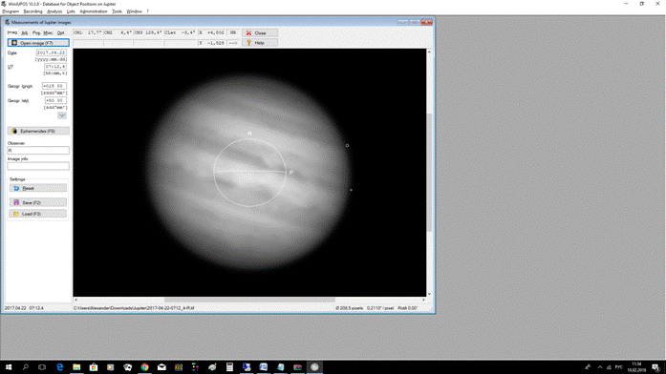This screenshot has height=374, width=666.
Task: Load settings with Load (F3)
Action: [x=38, y=214]
